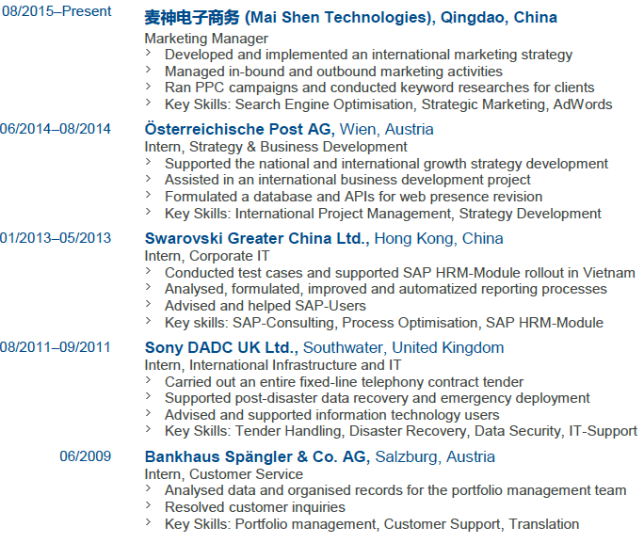Select the 06/2009 date entry
The image size is (644, 543).
tap(86, 456)
